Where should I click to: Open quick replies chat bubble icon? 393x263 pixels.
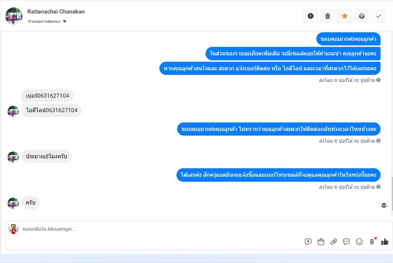tap(346, 242)
